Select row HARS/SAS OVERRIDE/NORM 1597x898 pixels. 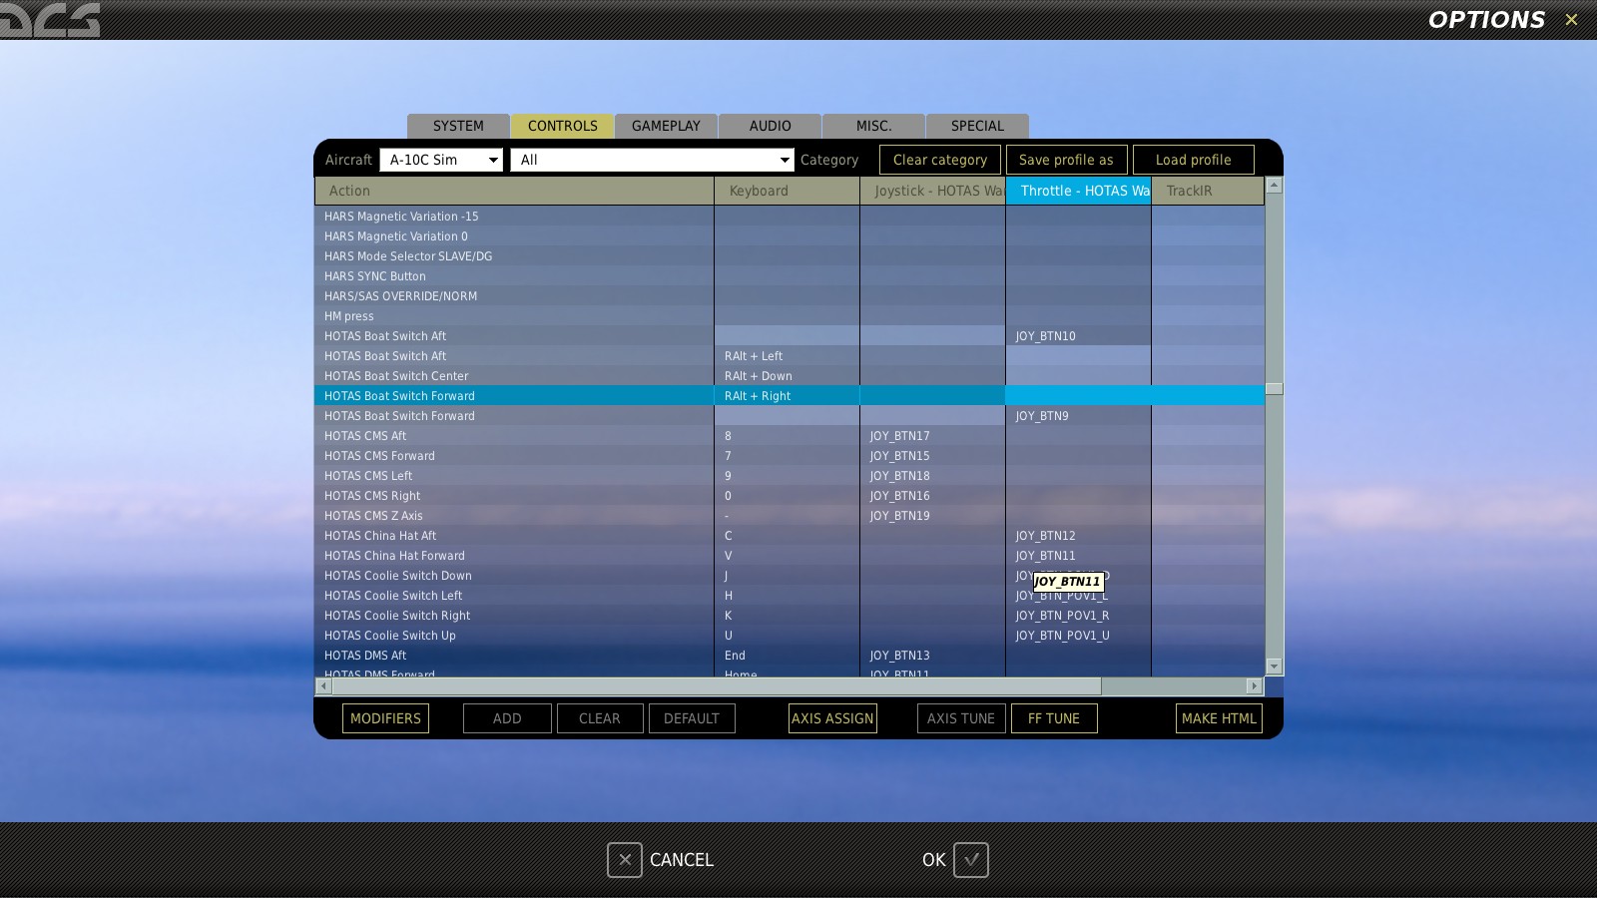(790, 296)
